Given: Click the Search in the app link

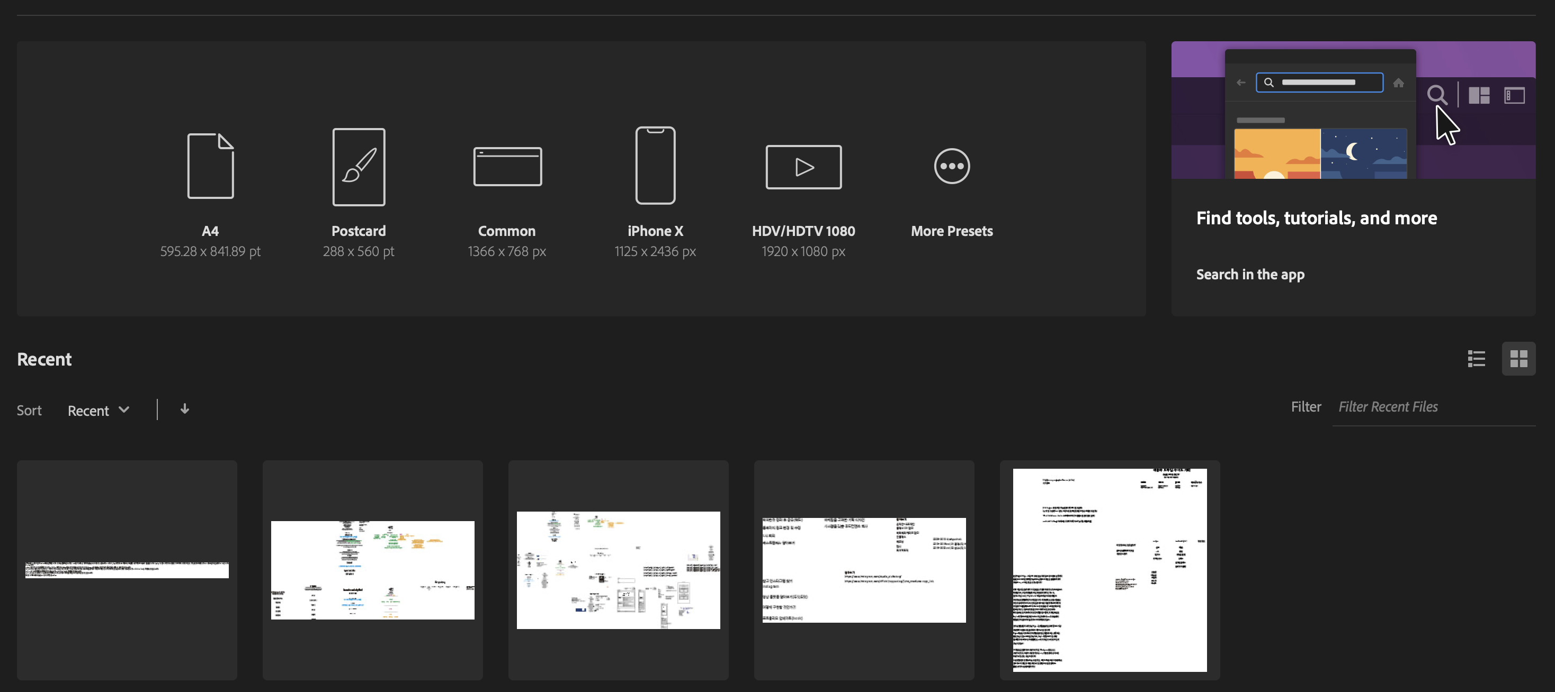Looking at the screenshot, I should (1249, 274).
